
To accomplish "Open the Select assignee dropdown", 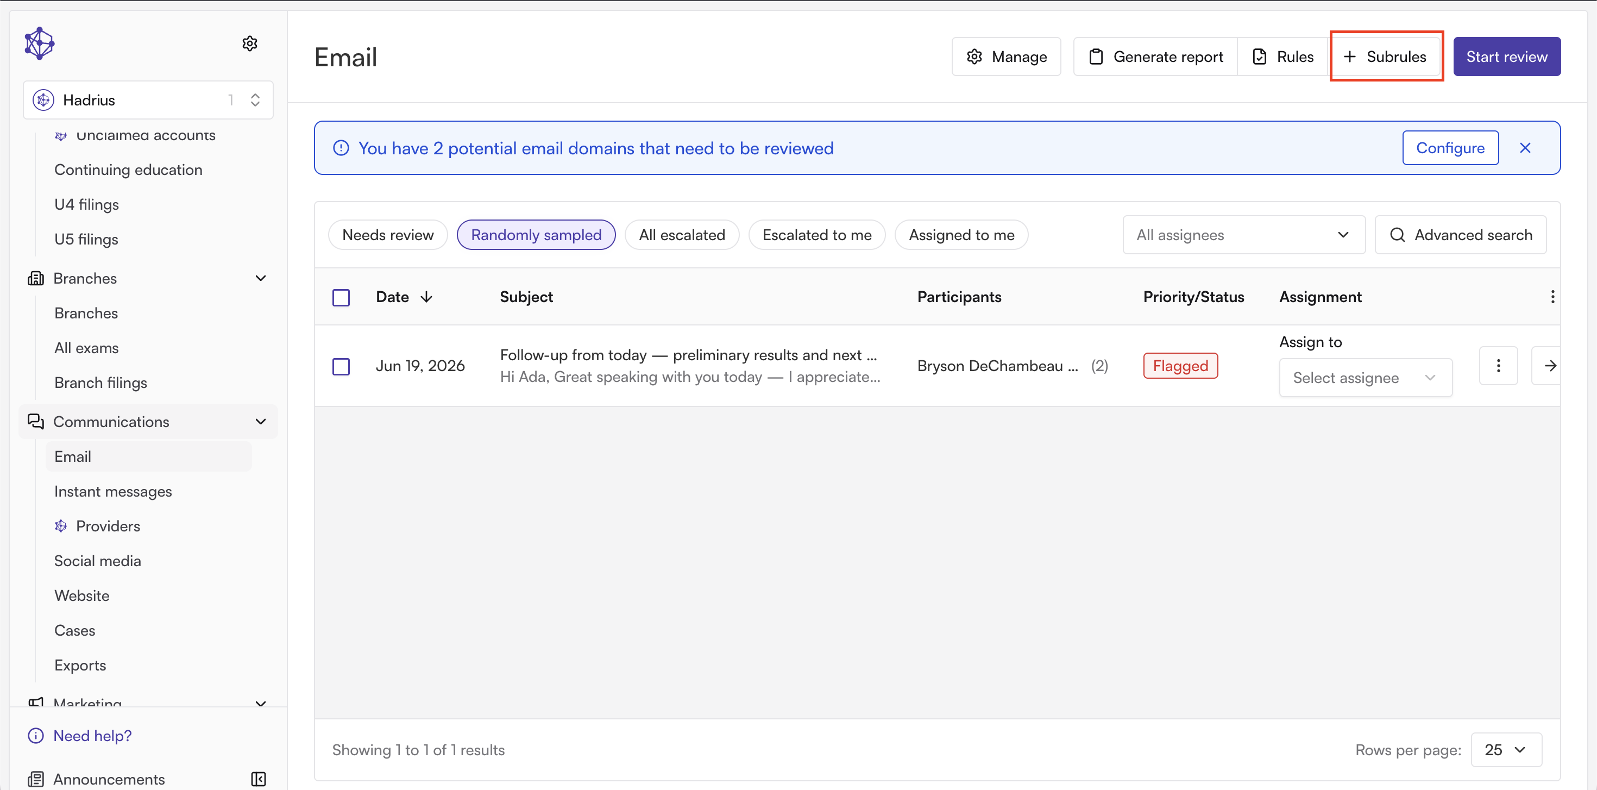I will point(1366,378).
